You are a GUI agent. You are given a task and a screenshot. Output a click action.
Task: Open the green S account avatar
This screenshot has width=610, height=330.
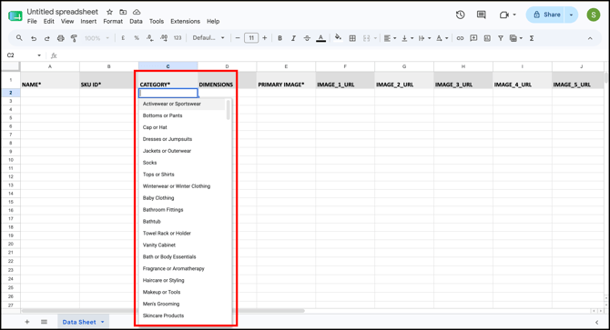tap(594, 15)
